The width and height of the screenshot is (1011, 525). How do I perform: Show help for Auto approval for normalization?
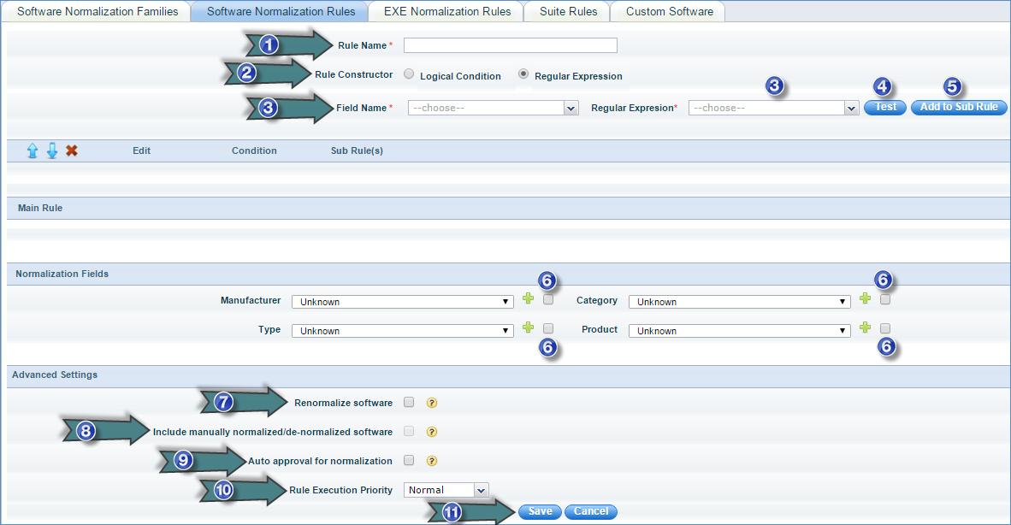pos(432,461)
